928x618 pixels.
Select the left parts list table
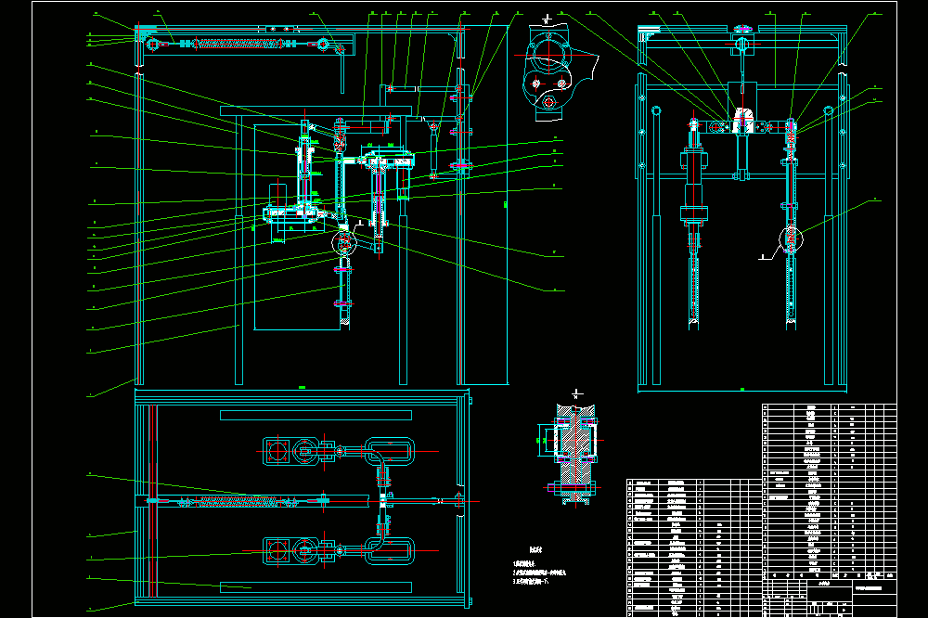point(693,547)
